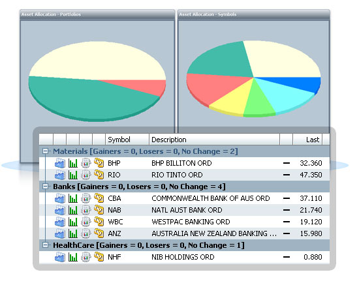Screen dimensions: 359x285
Task: Click the report icon in RIO row
Action: point(86,175)
